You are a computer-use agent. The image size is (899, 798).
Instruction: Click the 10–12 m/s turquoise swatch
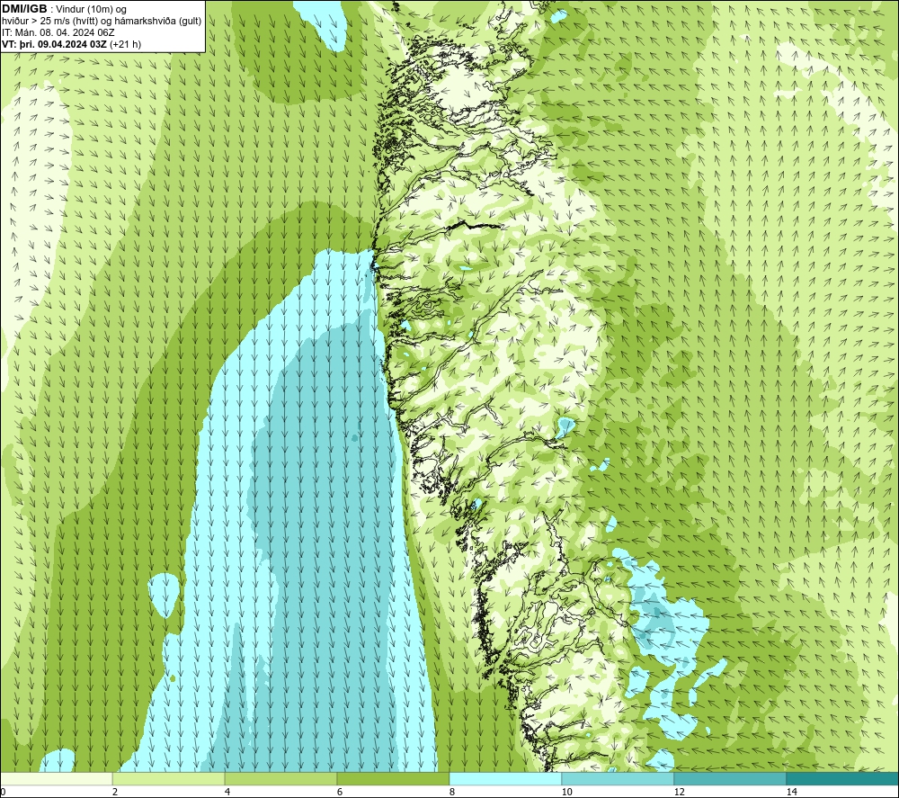pyautogui.click(x=619, y=778)
